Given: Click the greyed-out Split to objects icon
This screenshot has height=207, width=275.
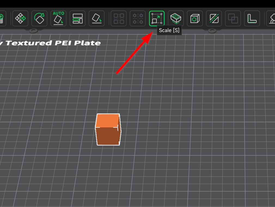Looking at the screenshot, I should (119, 18).
